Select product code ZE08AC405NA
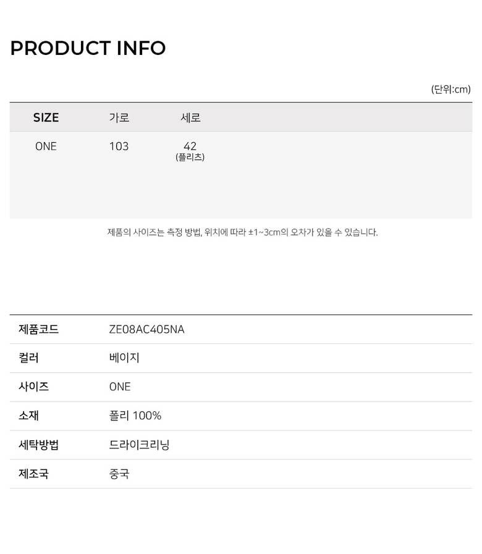The width and height of the screenshot is (482, 554). coord(146,329)
